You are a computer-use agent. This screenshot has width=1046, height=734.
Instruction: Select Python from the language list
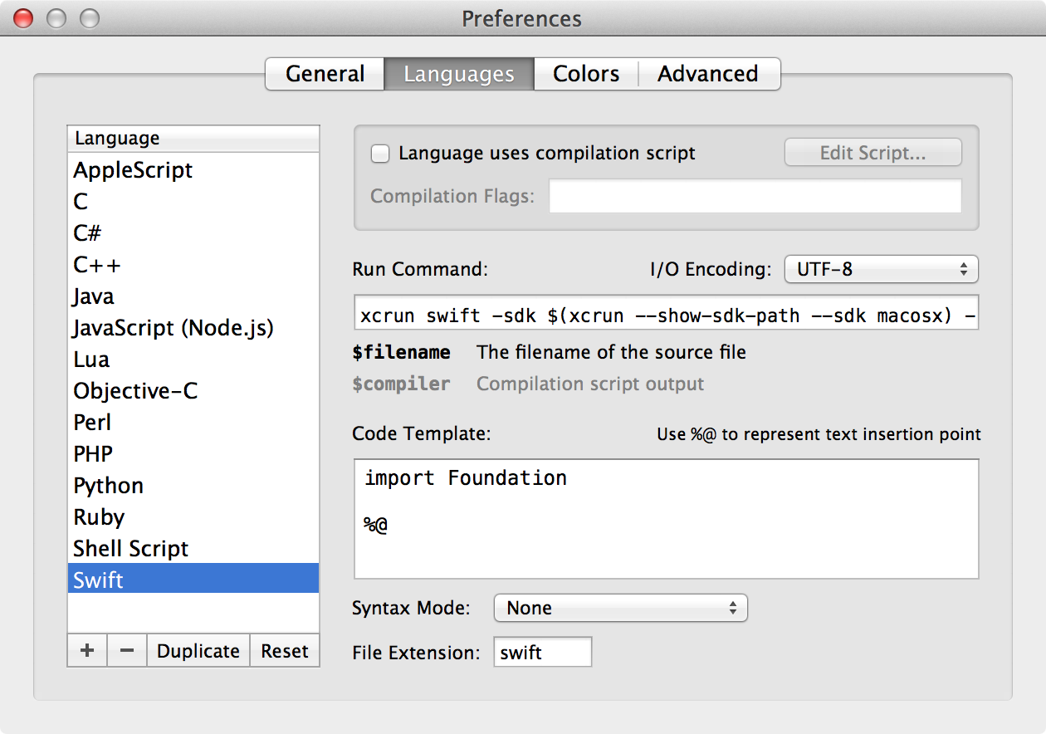coord(109,486)
